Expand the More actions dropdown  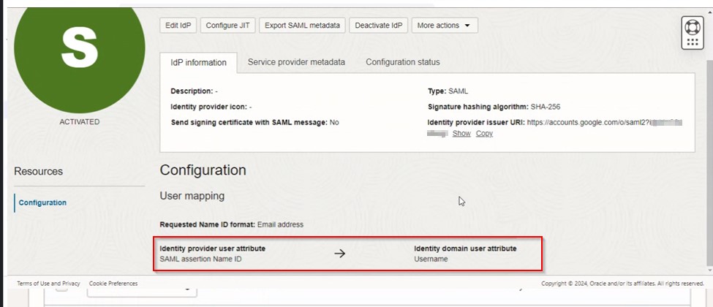point(444,26)
